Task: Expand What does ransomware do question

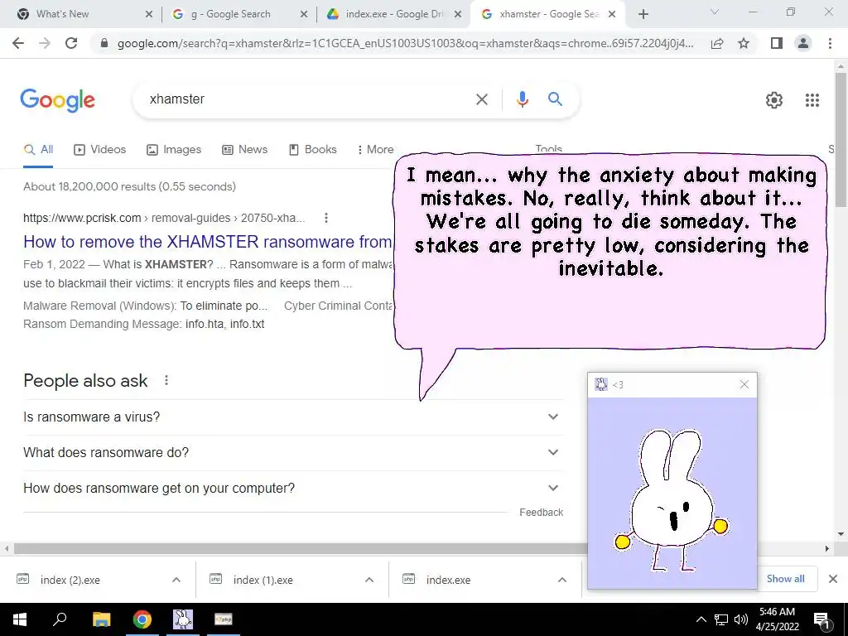Action: (293, 453)
